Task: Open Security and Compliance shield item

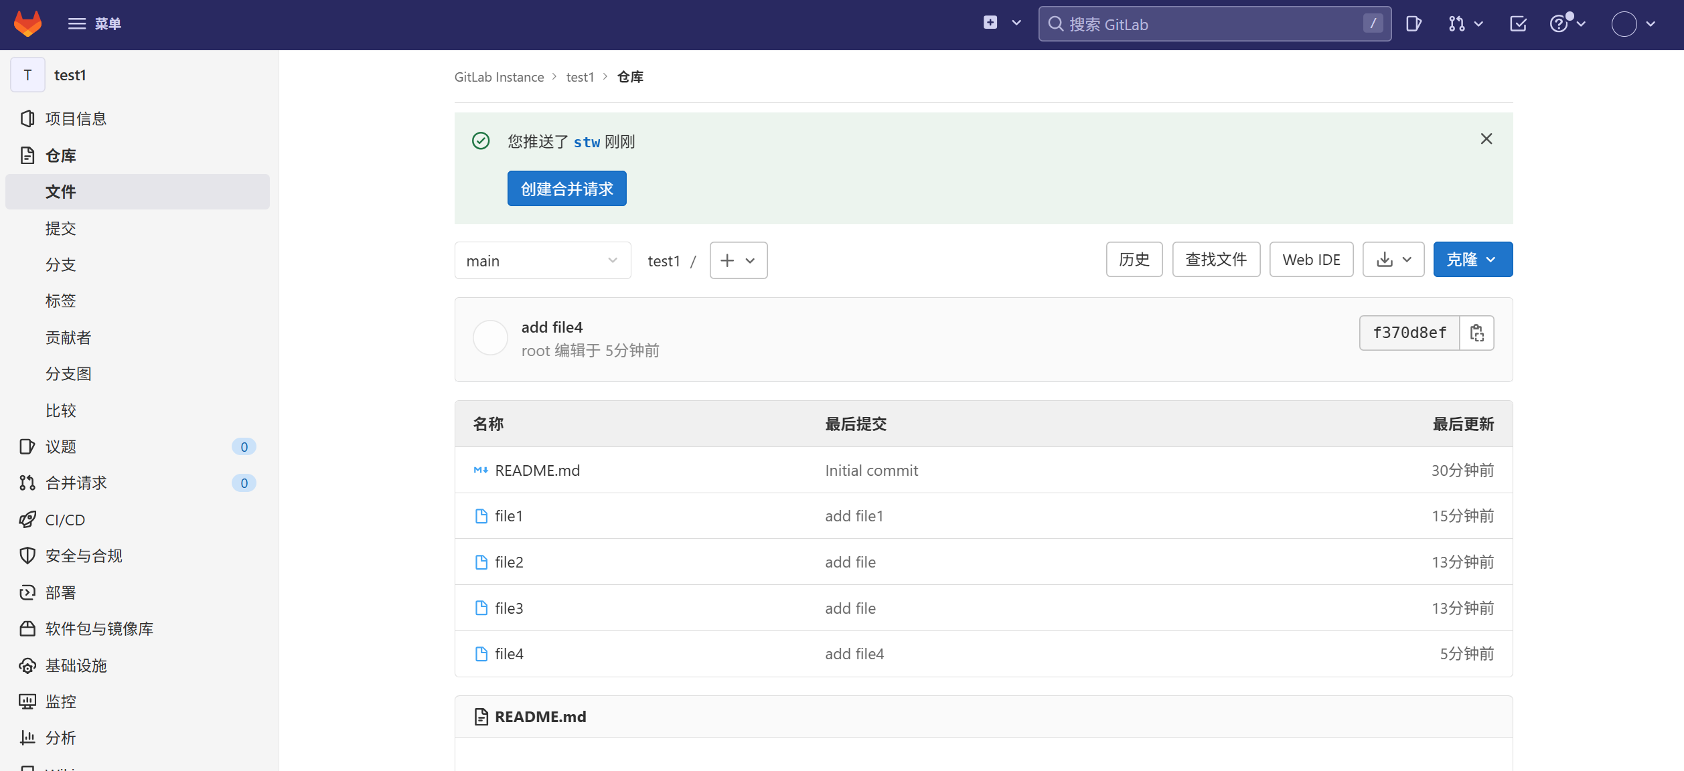Action: point(84,555)
